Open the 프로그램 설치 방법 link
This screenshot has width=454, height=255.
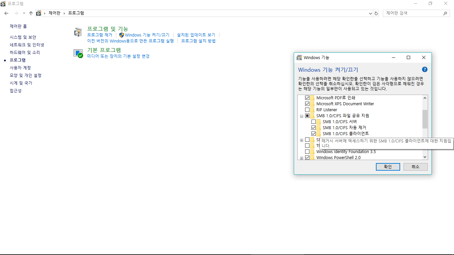tap(198, 41)
